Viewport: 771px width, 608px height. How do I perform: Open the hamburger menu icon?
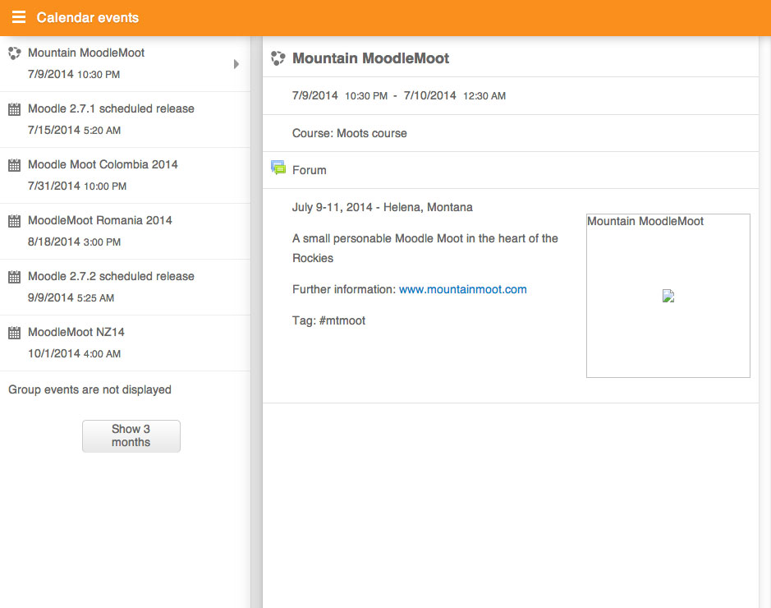coord(19,17)
